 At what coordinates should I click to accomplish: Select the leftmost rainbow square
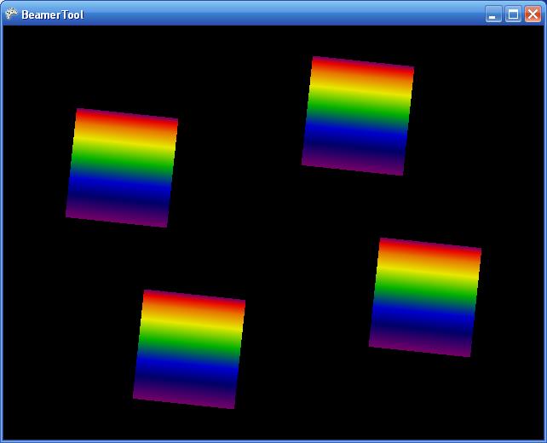(x=122, y=168)
